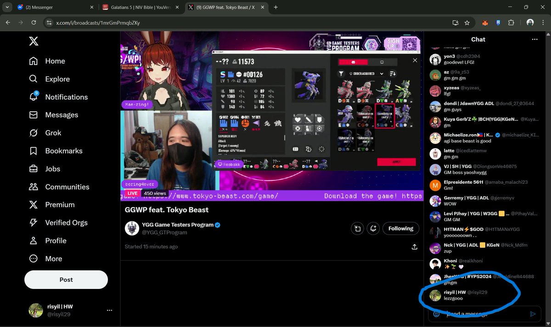Click the 'lezzgooo' chat message
Image resolution: width=551 pixels, height=327 pixels.
[x=453, y=298]
